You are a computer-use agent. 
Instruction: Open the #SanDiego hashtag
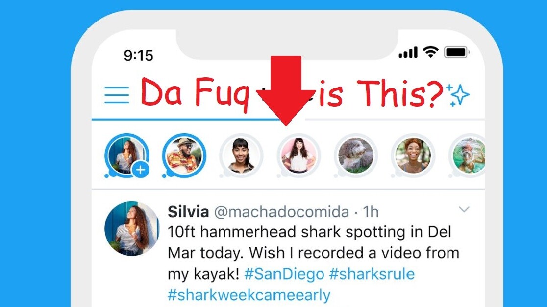click(x=284, y=274)
